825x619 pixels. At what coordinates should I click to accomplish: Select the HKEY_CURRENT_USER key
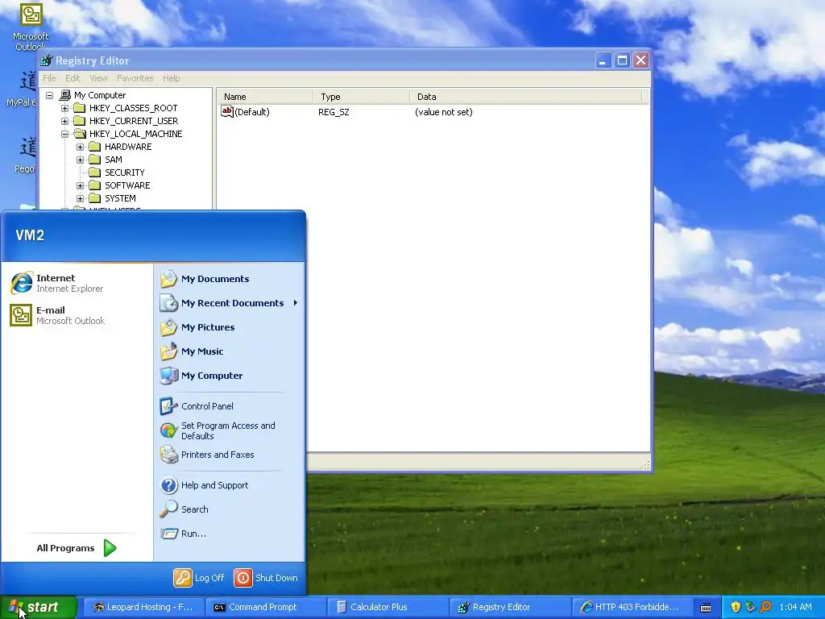pos(134,121)
